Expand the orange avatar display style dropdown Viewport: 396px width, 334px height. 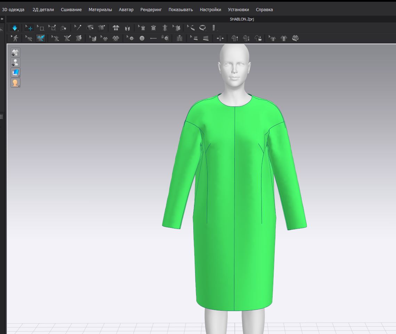coord(15,83)
